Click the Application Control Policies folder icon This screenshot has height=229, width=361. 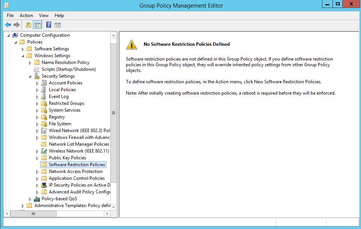tap(44, 178)
